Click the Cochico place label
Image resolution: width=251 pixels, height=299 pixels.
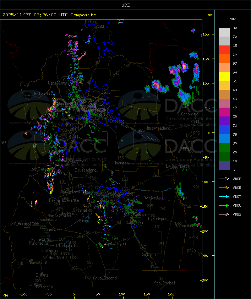(148, 255)
